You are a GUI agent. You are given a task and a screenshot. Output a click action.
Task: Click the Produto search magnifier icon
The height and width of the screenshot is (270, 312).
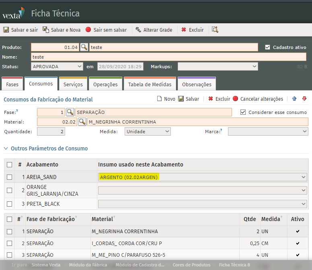point(84,47)
